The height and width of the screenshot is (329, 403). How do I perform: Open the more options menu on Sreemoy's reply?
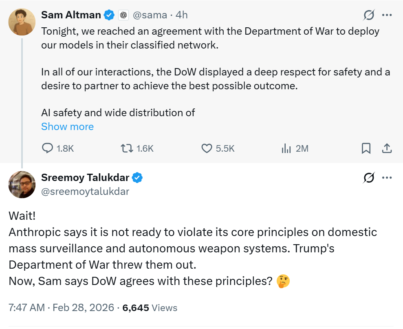pyautogui.click(x=388, y=177)
